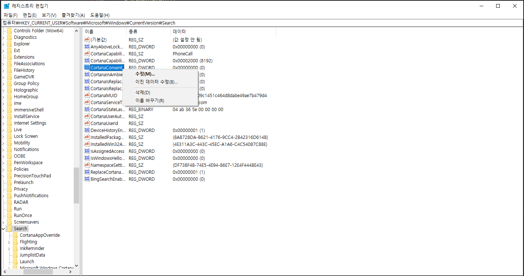The height and width of the screenshot is (276, 524).
Task: Click the open Search folder icon in tree
Action: (10, 229)
